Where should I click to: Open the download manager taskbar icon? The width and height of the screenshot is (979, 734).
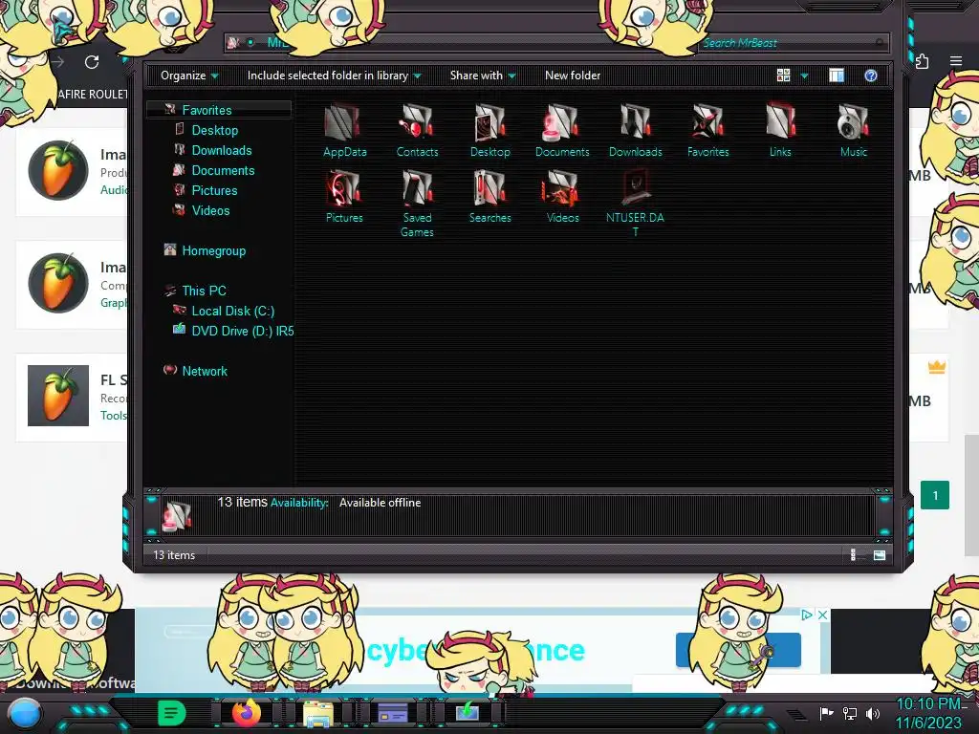467,712
